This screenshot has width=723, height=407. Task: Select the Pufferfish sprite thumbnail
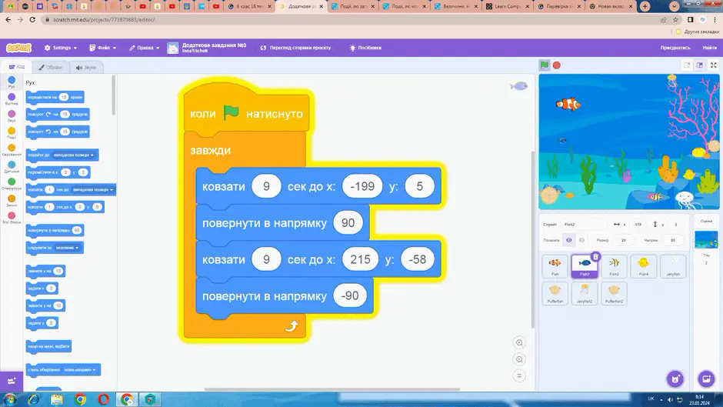pos(555,293)
